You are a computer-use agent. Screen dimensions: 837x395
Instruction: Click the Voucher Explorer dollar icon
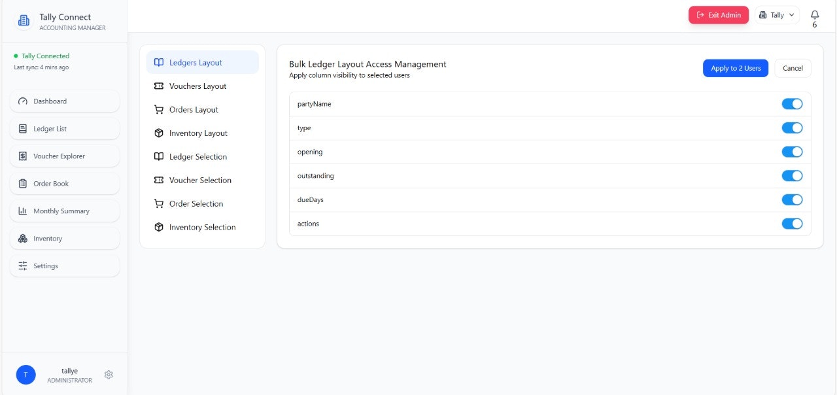[23, 156]
